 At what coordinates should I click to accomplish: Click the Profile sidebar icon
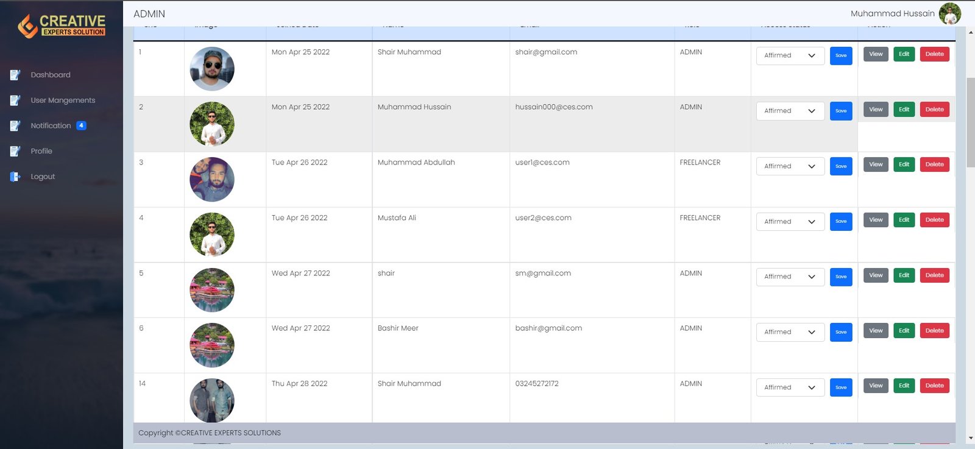click(15, 151)
